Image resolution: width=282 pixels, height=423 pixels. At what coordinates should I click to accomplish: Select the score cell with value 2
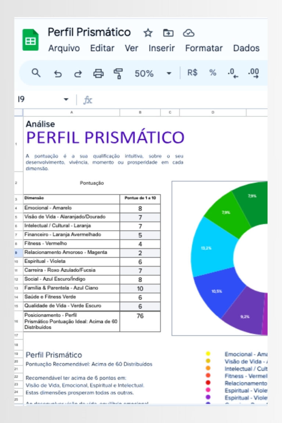click(140, 253)
